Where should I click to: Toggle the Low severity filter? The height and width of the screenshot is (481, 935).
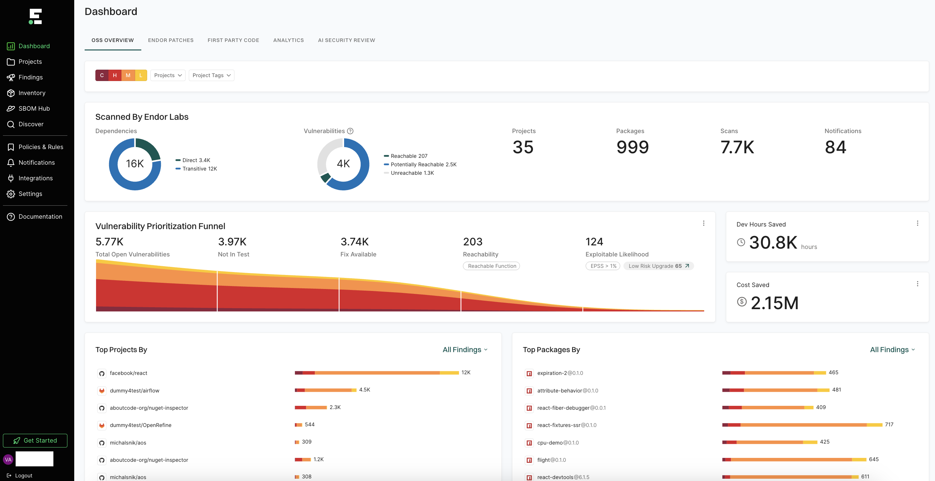140,75
